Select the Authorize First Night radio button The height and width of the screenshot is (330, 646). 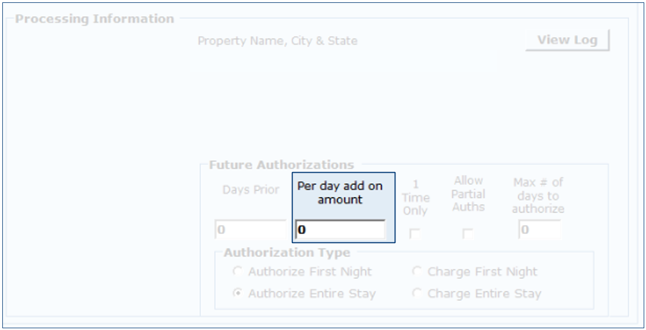point(238,272)
